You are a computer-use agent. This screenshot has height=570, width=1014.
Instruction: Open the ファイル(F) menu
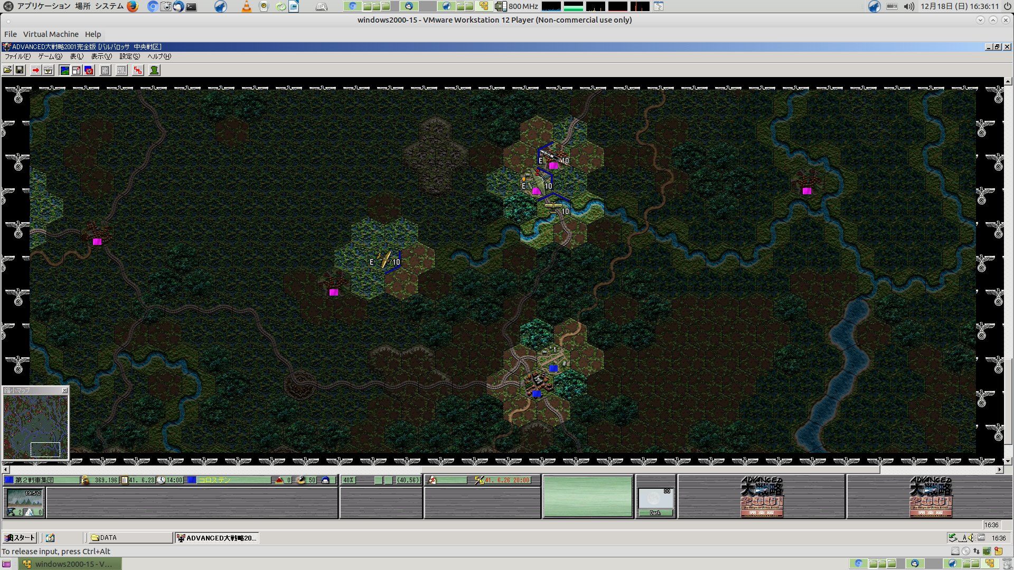(17, 56)
